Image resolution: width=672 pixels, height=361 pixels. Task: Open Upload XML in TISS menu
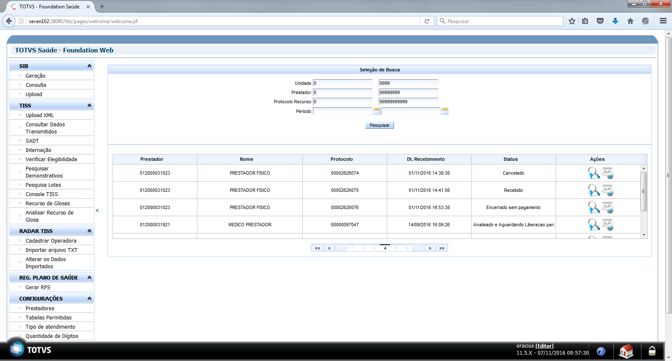click(x=39, y=115)
